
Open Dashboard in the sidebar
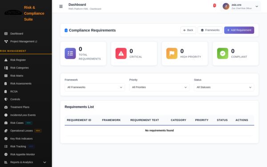pyautogui.click(x=17, y=33)
